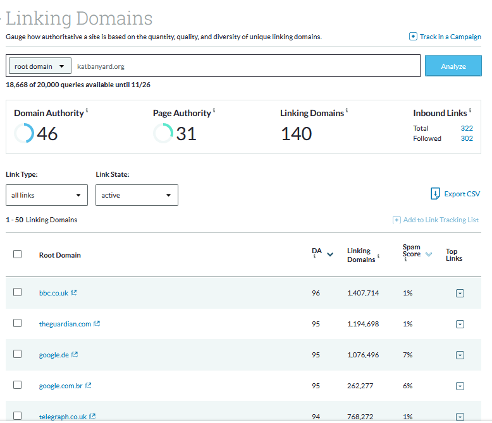Expand Top Links for theguardian.com
Screen dimensions: 492x423
tap(460, 324)
